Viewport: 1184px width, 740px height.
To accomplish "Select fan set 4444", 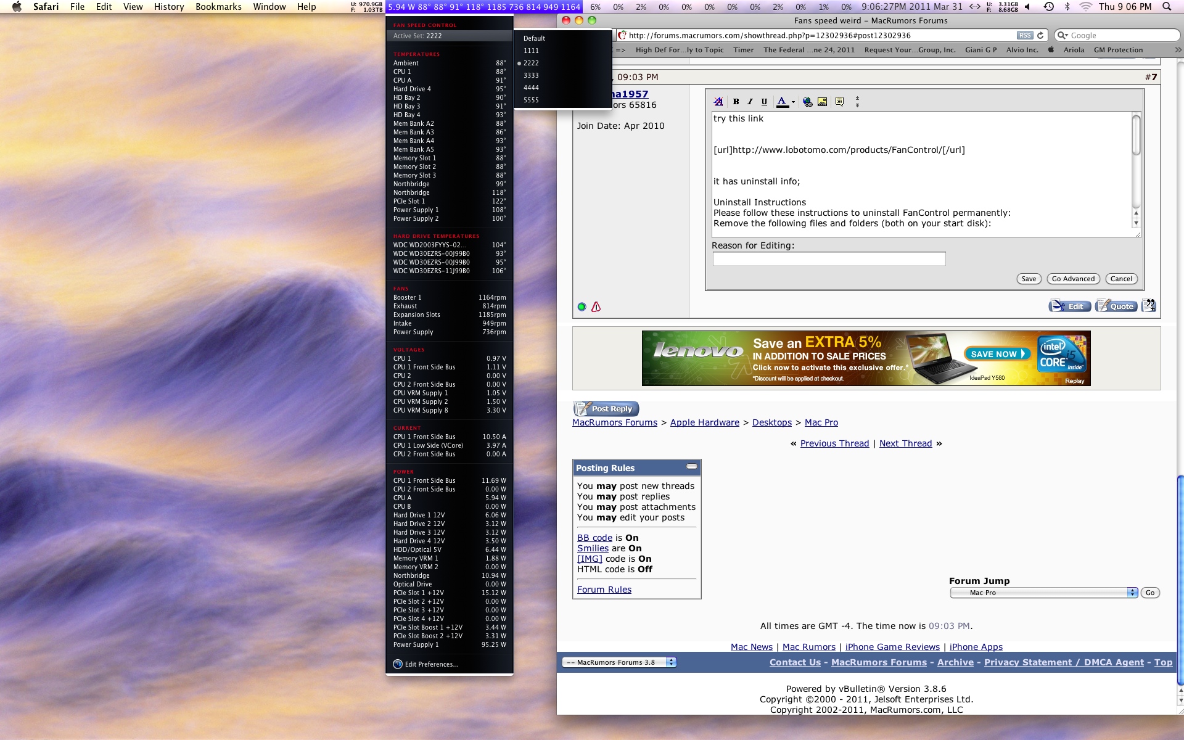I will tap(562, 88).
